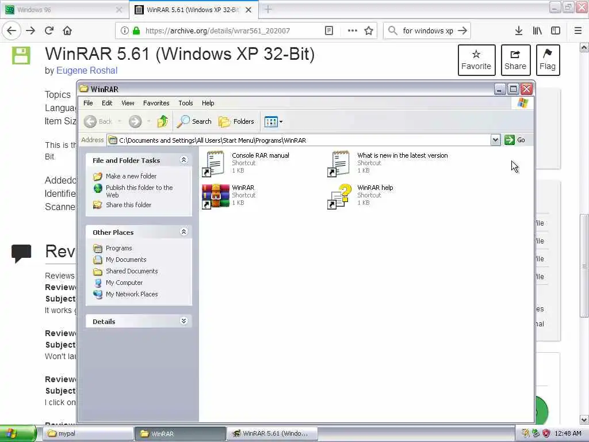The width and height of the screenshot is (589, 442).
Task: Open the browser library icon
Action: (x=537, y=31)
